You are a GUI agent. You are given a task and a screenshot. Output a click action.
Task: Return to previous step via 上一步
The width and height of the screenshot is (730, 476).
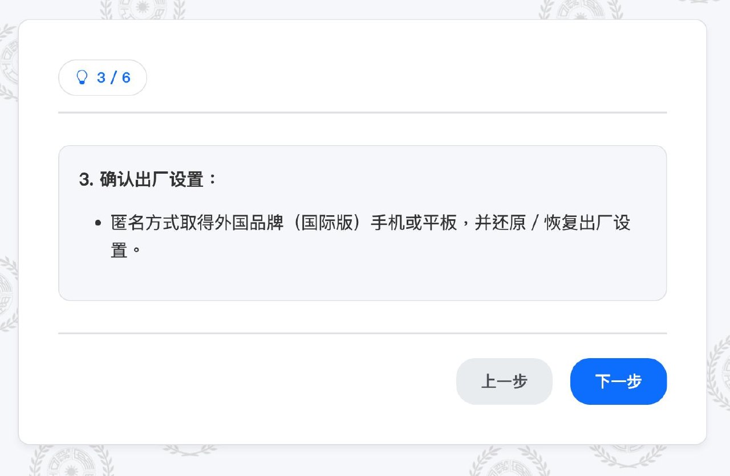[504, 381]
